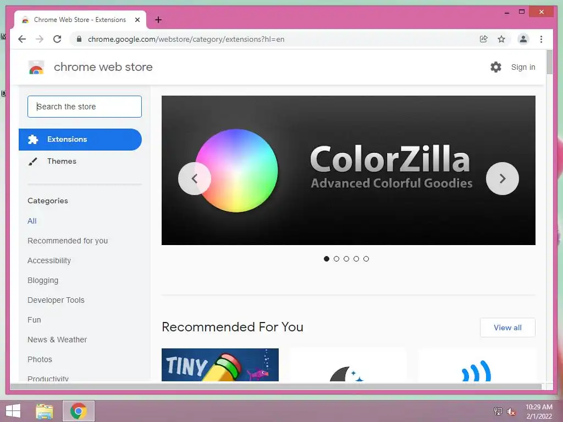
Task: Click the address bar URL
Action: [186, 39]
